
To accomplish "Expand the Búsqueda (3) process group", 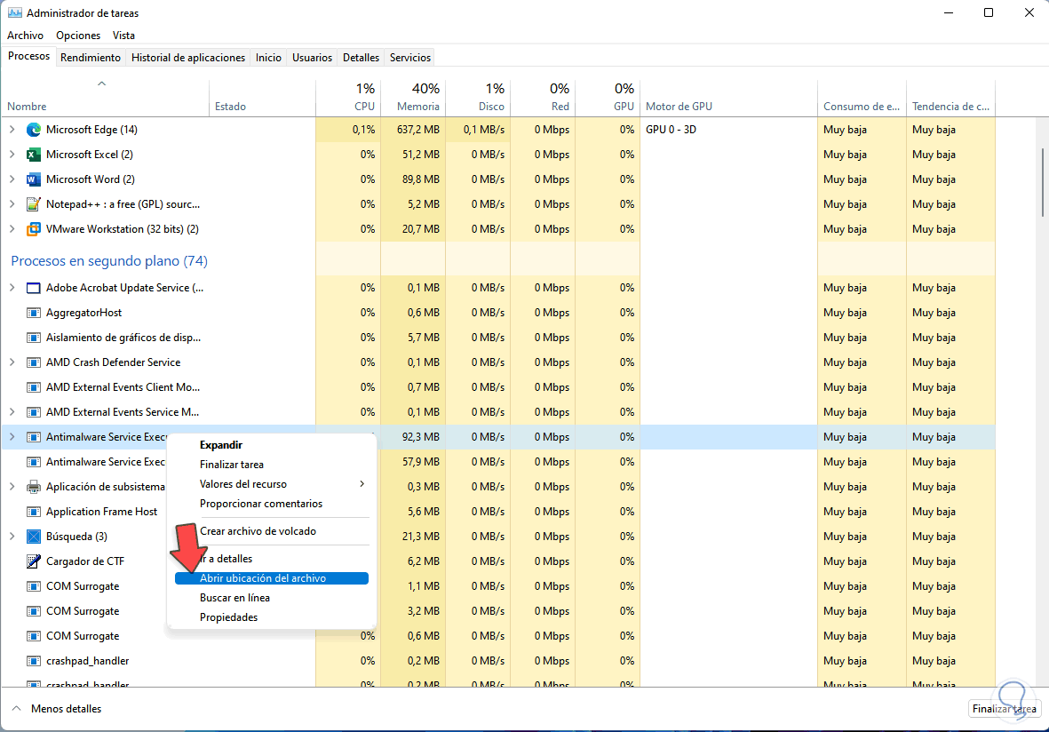I will [12, 536].
